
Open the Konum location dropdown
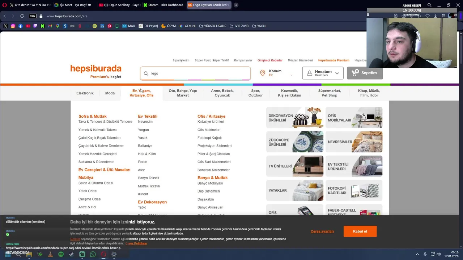pyautogui.click(x=277, y=73)
